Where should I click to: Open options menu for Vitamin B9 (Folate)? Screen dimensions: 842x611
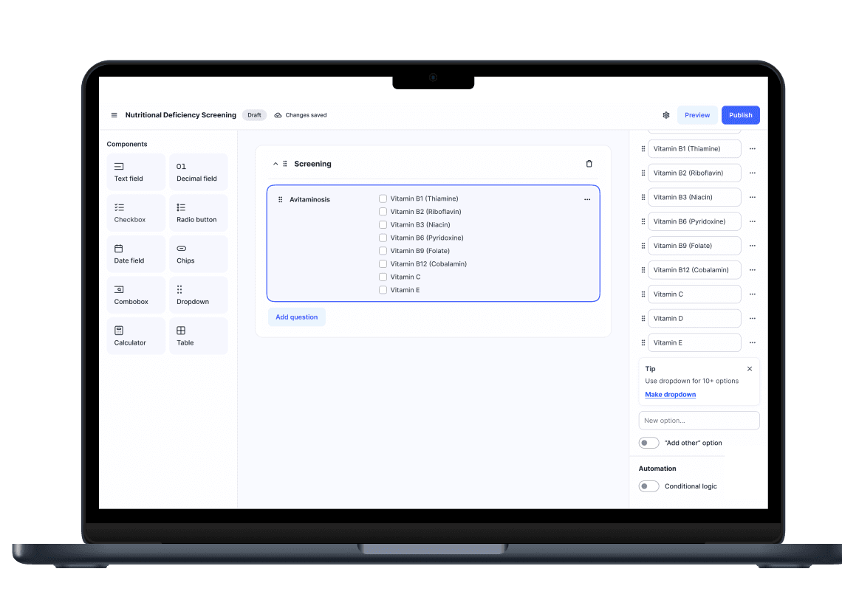coord(752,246)
